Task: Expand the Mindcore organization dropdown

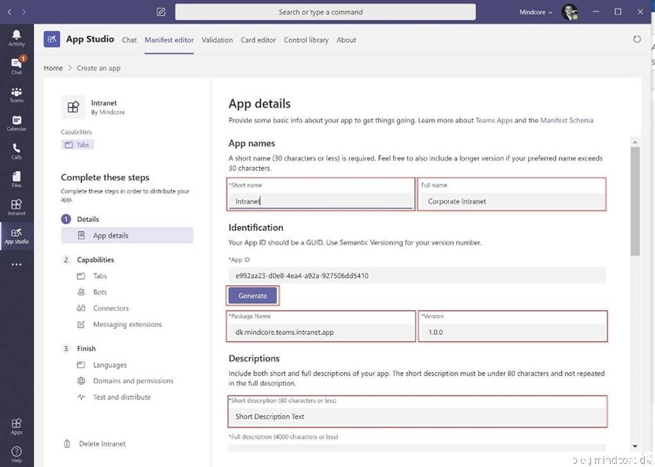Action: pos(536,12)
